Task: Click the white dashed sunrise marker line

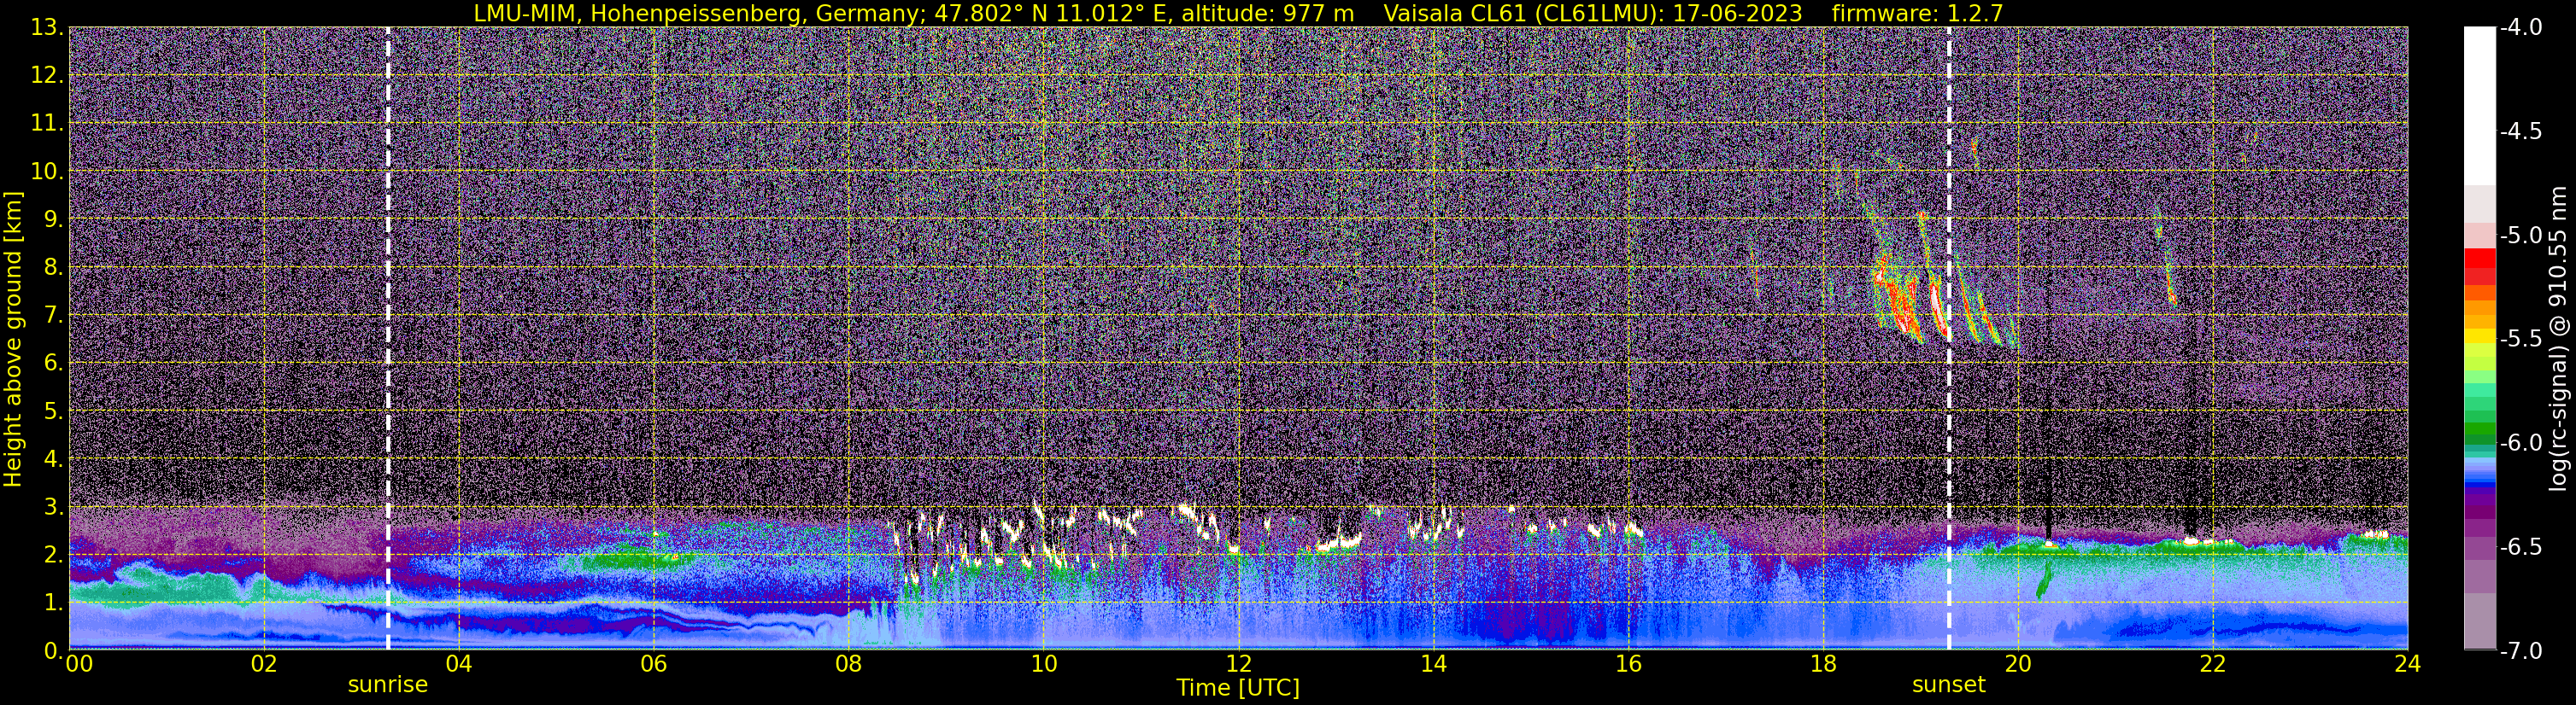Action: pyautogui.click(x=388, y=339)
